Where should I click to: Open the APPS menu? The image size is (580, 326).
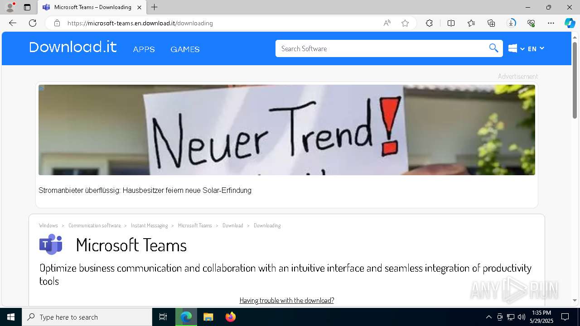[144, 49]
